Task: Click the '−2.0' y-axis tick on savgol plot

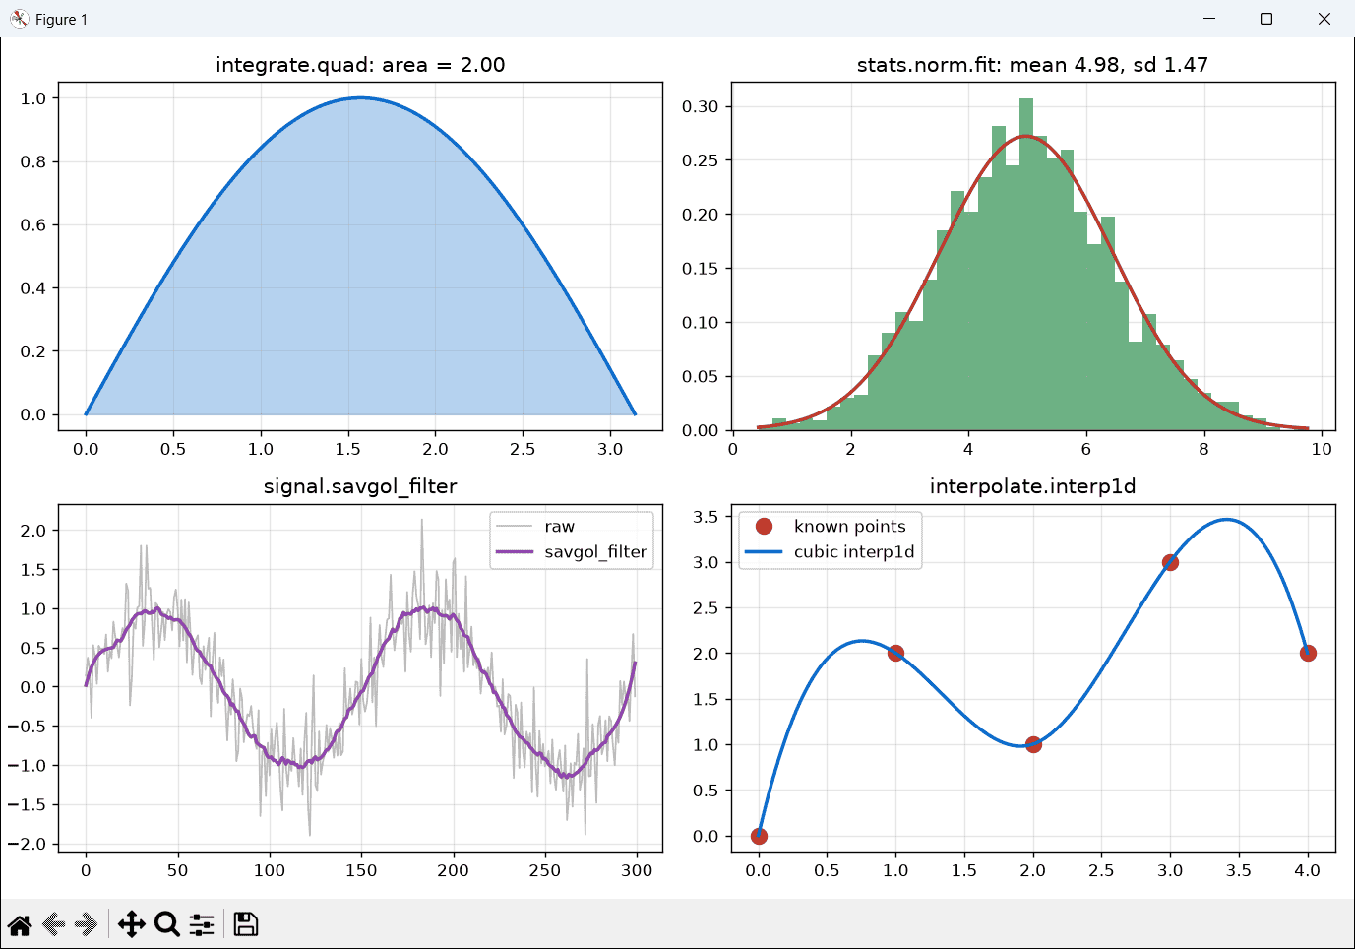Action: pos(27,844)
